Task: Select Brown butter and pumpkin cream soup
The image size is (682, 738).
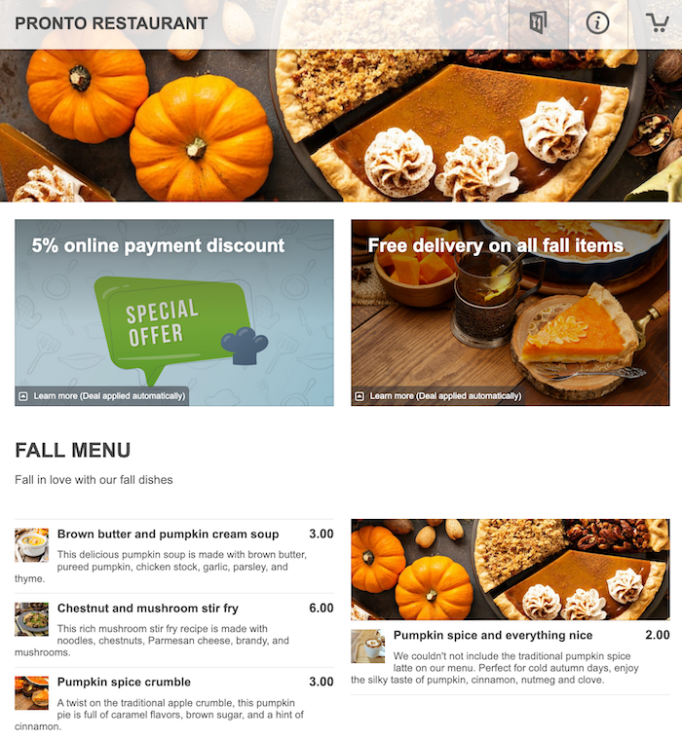Action: (x=174, y=556)
